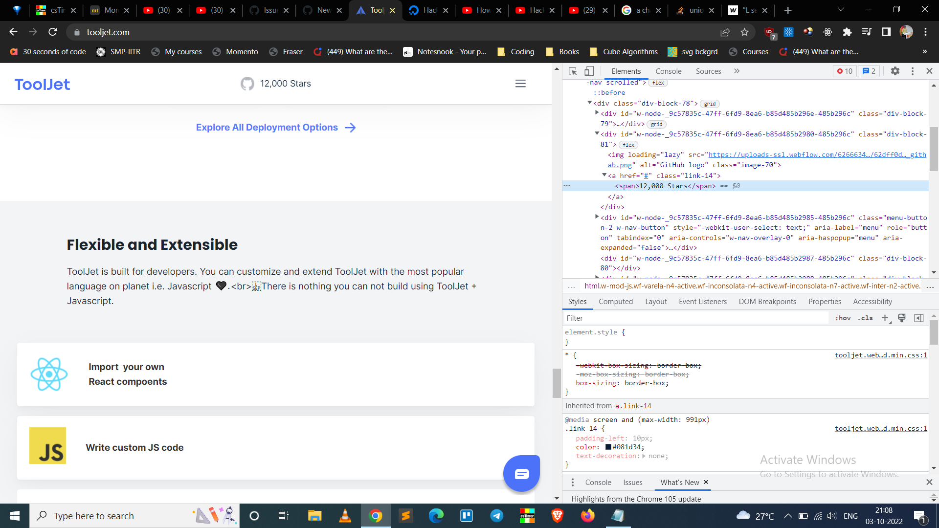Click inside the Styles filter field
The width and height of the screenshot is (939, 528).
coord(636,318)
